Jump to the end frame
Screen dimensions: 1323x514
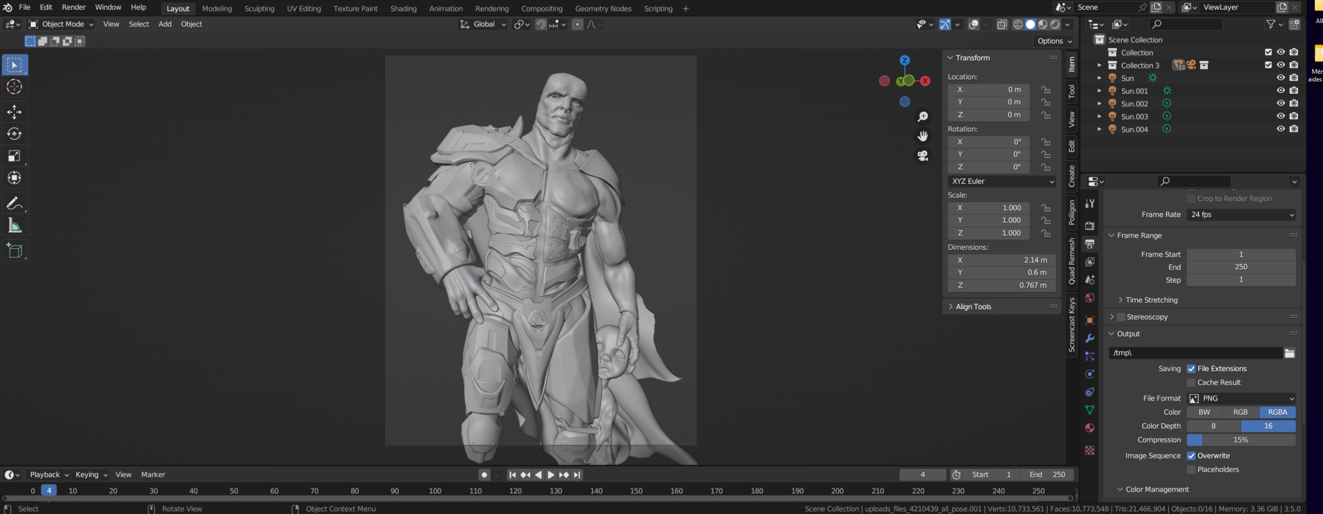pyautogui.click(x=577, y=475)
